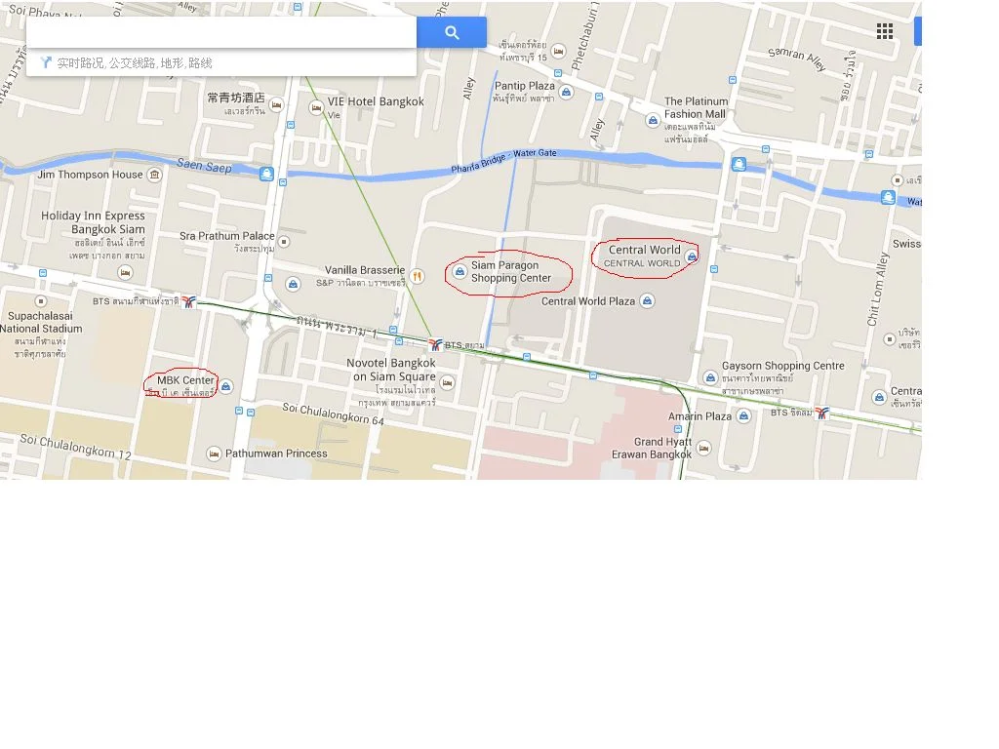This screenshot has width=999, height=749.
Task: Click the Central World Plaza shopping icon
Action: (648, 300)
